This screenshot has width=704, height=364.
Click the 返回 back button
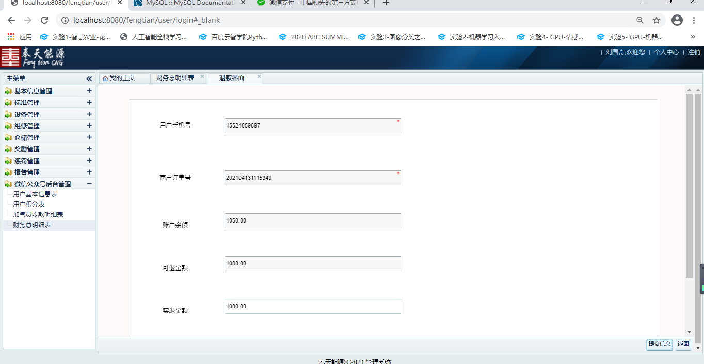tap(683, 344)
